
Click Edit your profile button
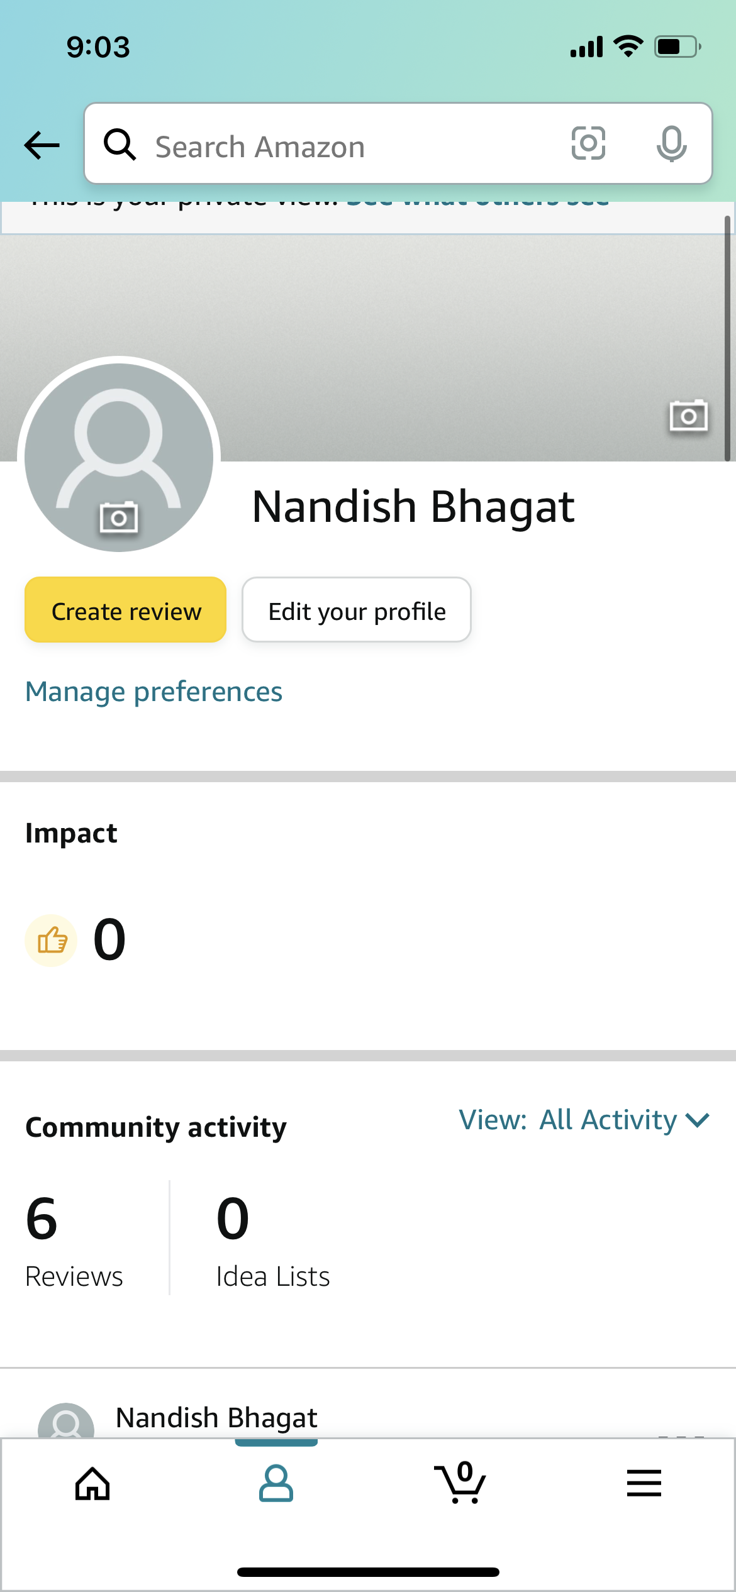coord(357,610)
